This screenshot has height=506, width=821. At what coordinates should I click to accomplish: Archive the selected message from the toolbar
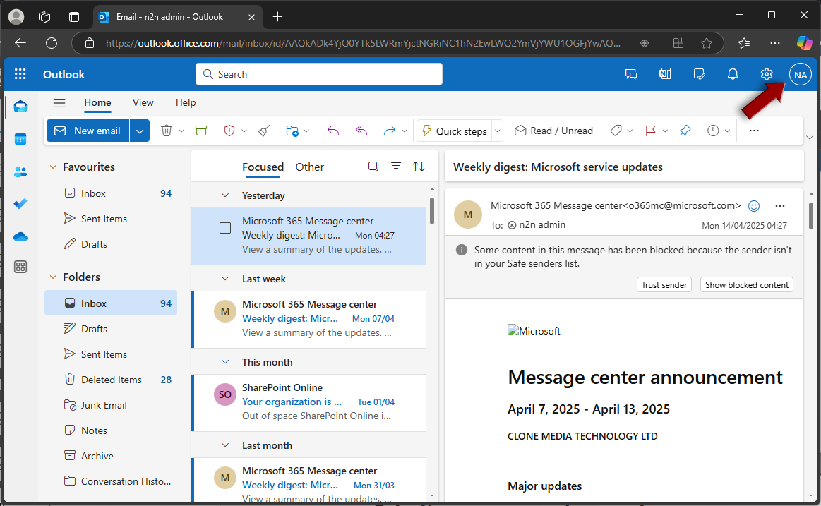click(201, 131)
